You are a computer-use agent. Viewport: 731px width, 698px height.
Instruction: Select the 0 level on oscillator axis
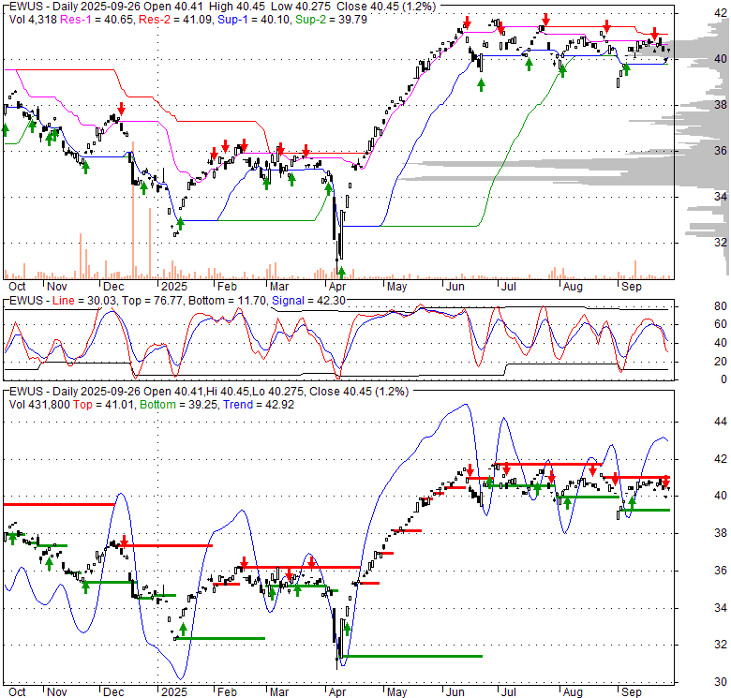[724, 379]
